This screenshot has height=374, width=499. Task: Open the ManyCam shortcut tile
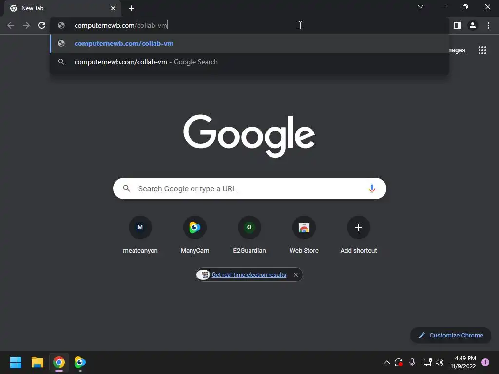(x=195, y=235)
